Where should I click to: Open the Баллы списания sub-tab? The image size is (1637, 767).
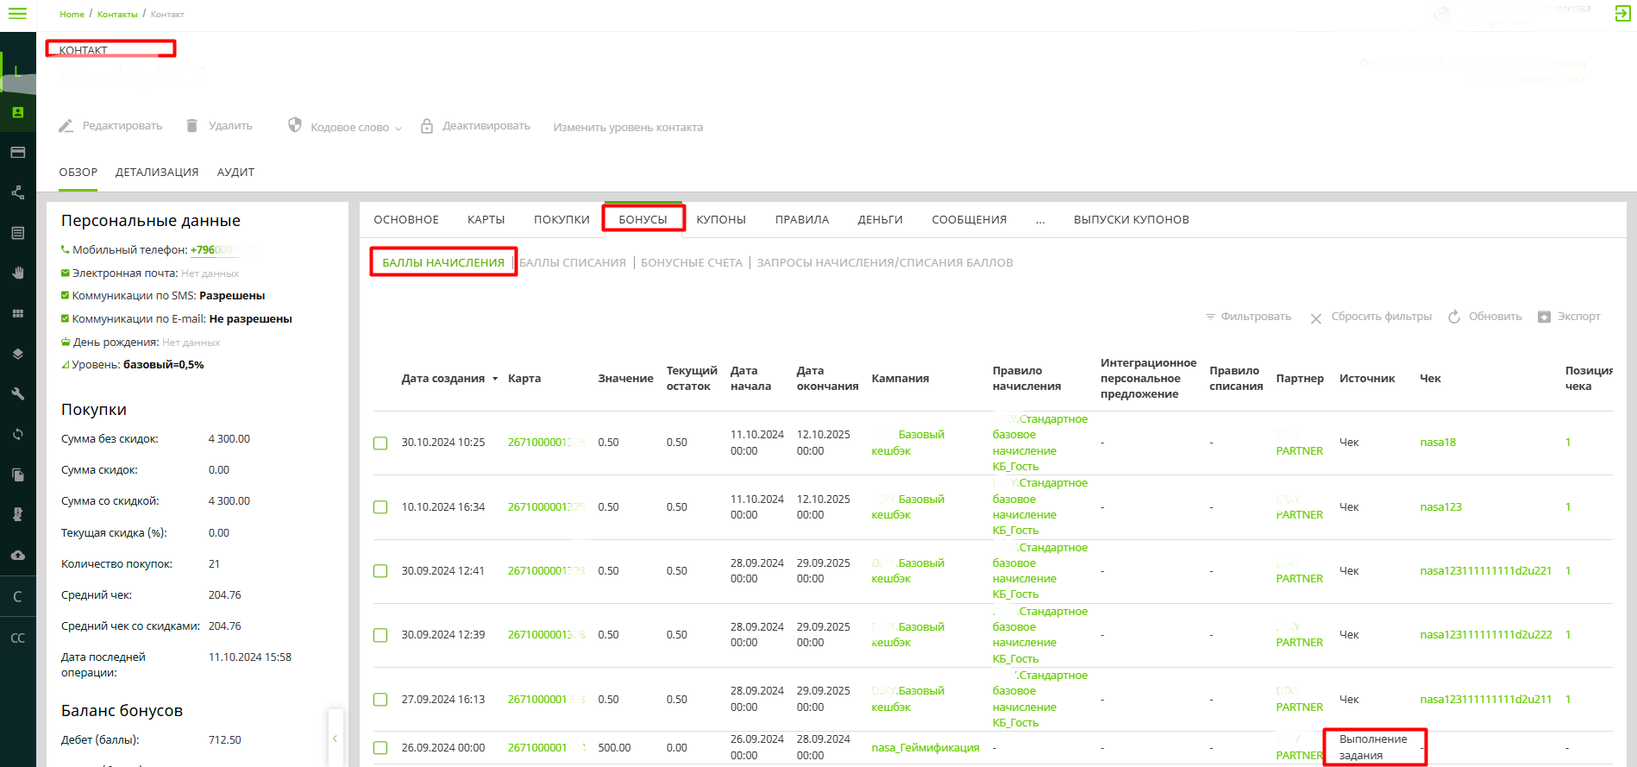573,263
